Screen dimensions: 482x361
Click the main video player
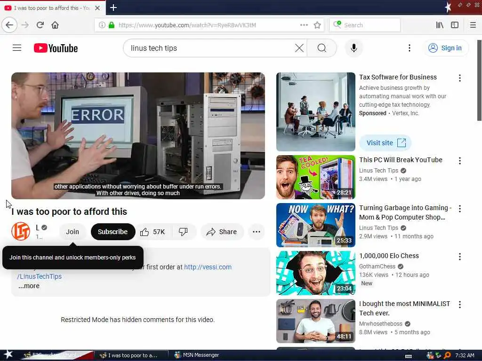pyautogui.click(x=138, y=136)
